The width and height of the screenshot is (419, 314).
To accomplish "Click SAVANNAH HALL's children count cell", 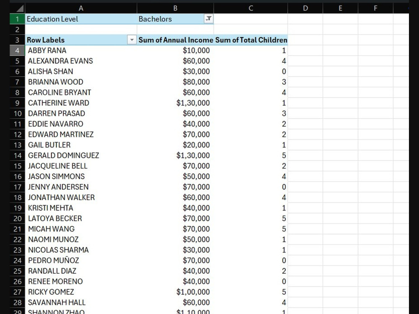I will pos(251,303).
